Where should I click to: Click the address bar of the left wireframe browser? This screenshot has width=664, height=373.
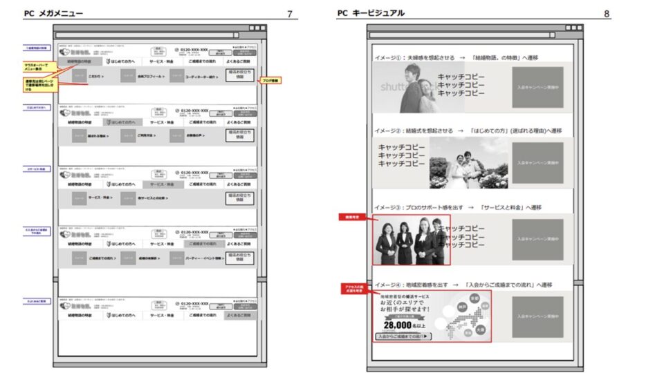coord(145,35)
